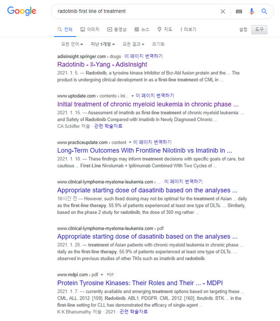
Task: Start voice search with microphone icon
Action: [x=251, y=12]
